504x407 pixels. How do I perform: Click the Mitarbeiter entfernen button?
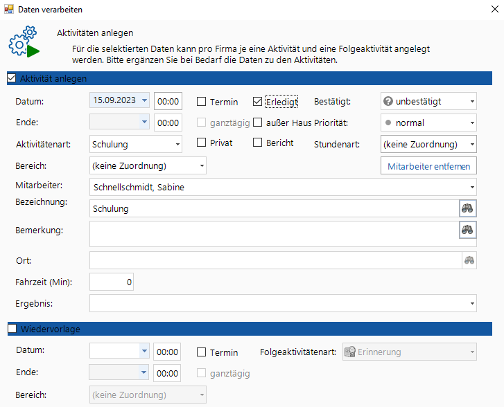428,166
